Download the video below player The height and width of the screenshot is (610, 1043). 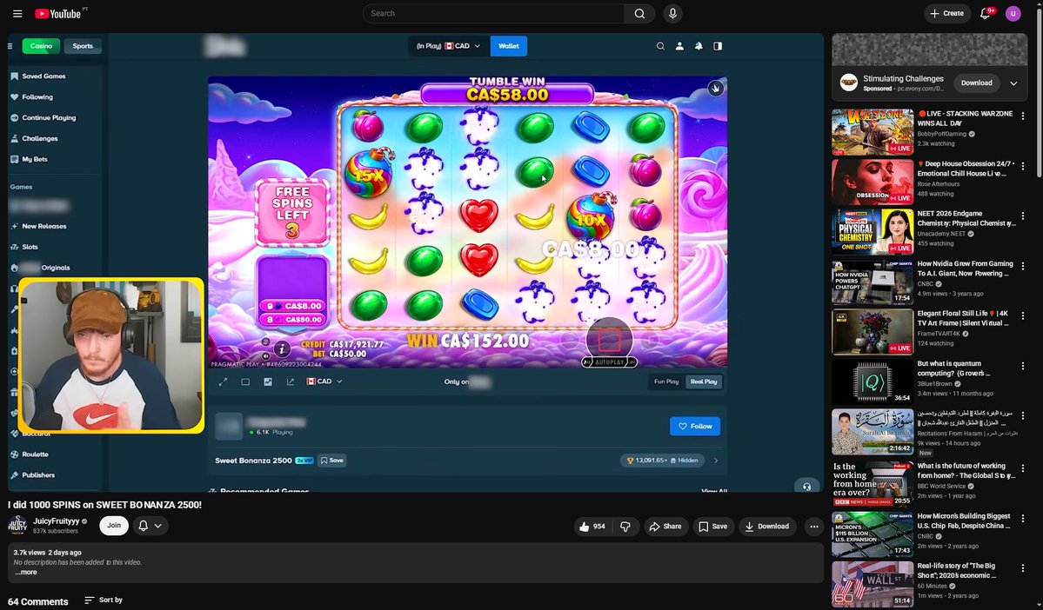tap(767, 527)
